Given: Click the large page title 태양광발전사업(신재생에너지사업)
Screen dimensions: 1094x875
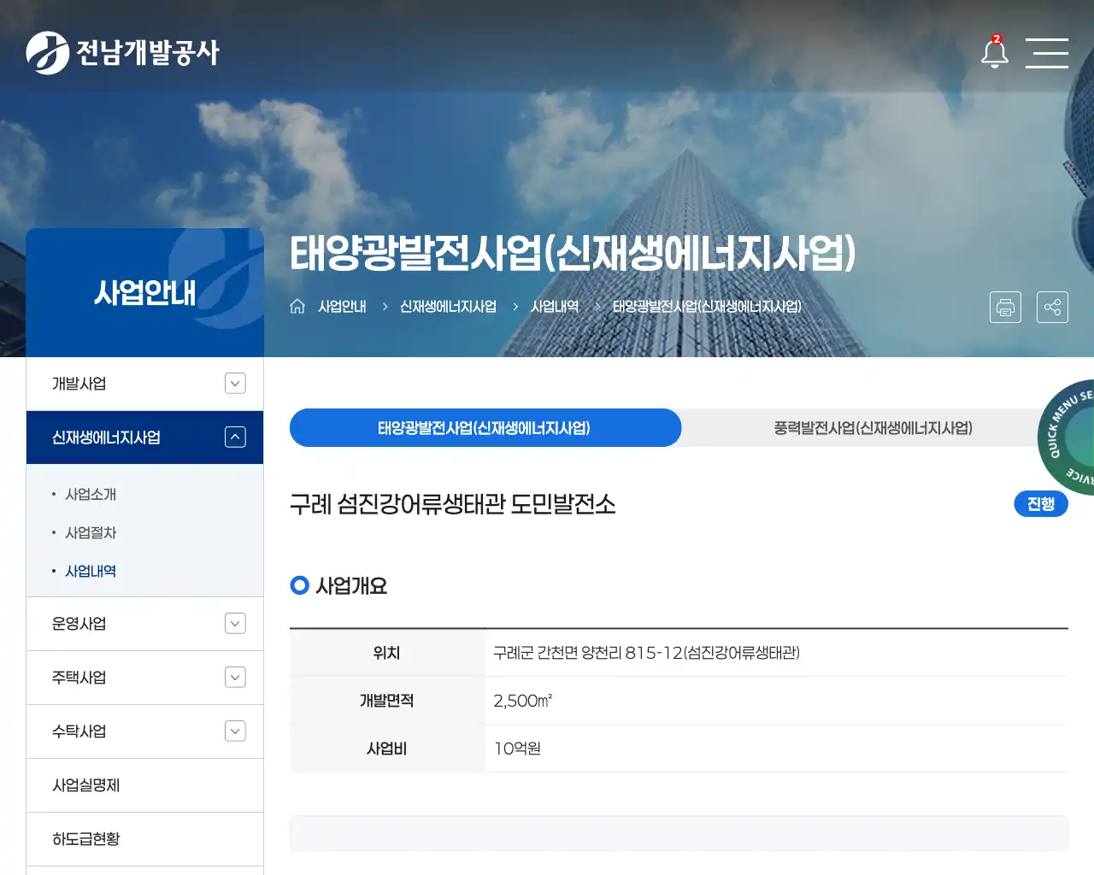Looking at the screenshot, I should (573, 253).
